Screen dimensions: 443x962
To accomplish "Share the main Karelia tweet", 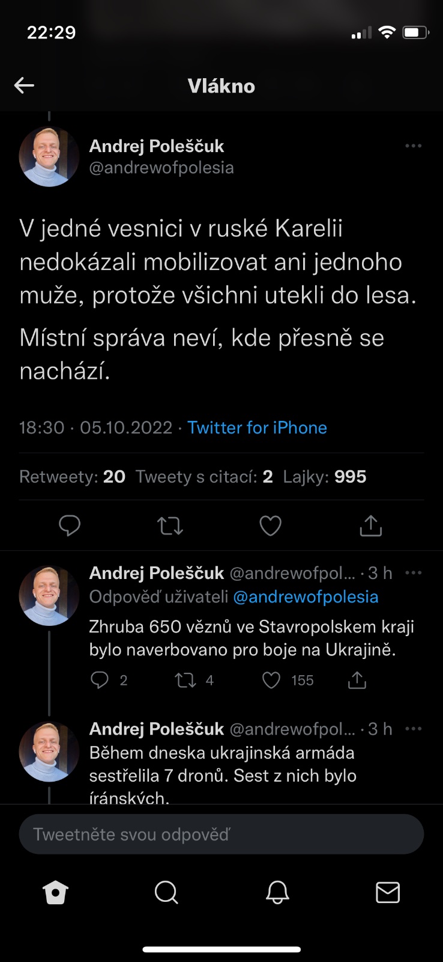I will (370, 526).
